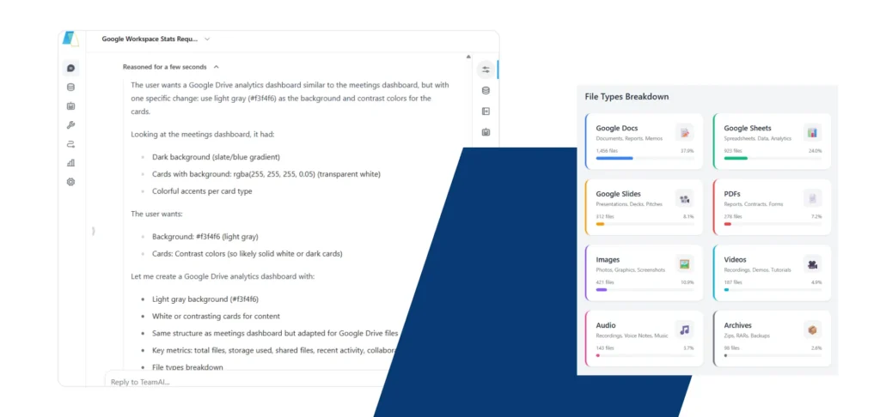Click 'Background: #f3f4f6 (light gray)' bullet
The width and height of the screenshot is (880, 417).
(x=205, y=237)
